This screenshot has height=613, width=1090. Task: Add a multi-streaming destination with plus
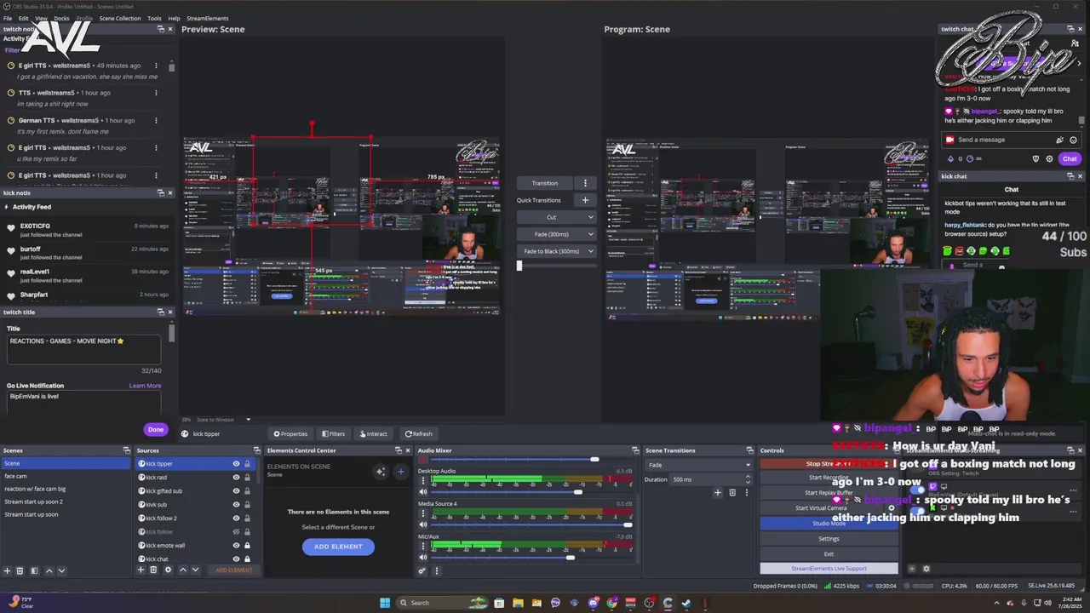click(x=911, y=569)
